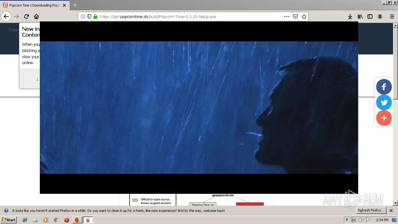Screen dimensions: 398x224
Task: Dismiss the Firefox refresh notification bar
Action: [391, 211]
